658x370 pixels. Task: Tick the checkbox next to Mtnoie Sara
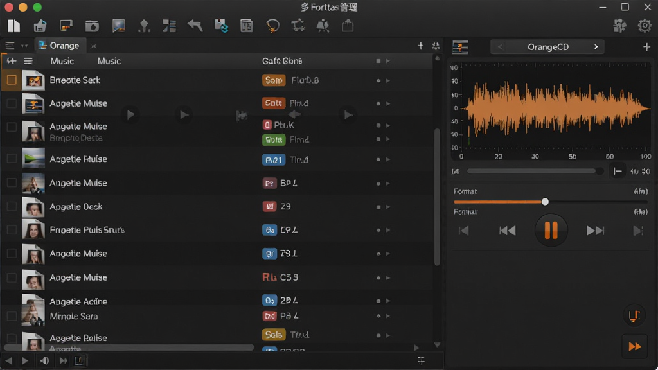click(x=12, y=316)
